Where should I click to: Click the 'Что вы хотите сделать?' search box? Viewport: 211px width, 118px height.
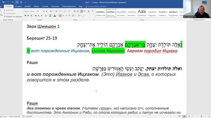pyautogui.click(x=96, y=6)
